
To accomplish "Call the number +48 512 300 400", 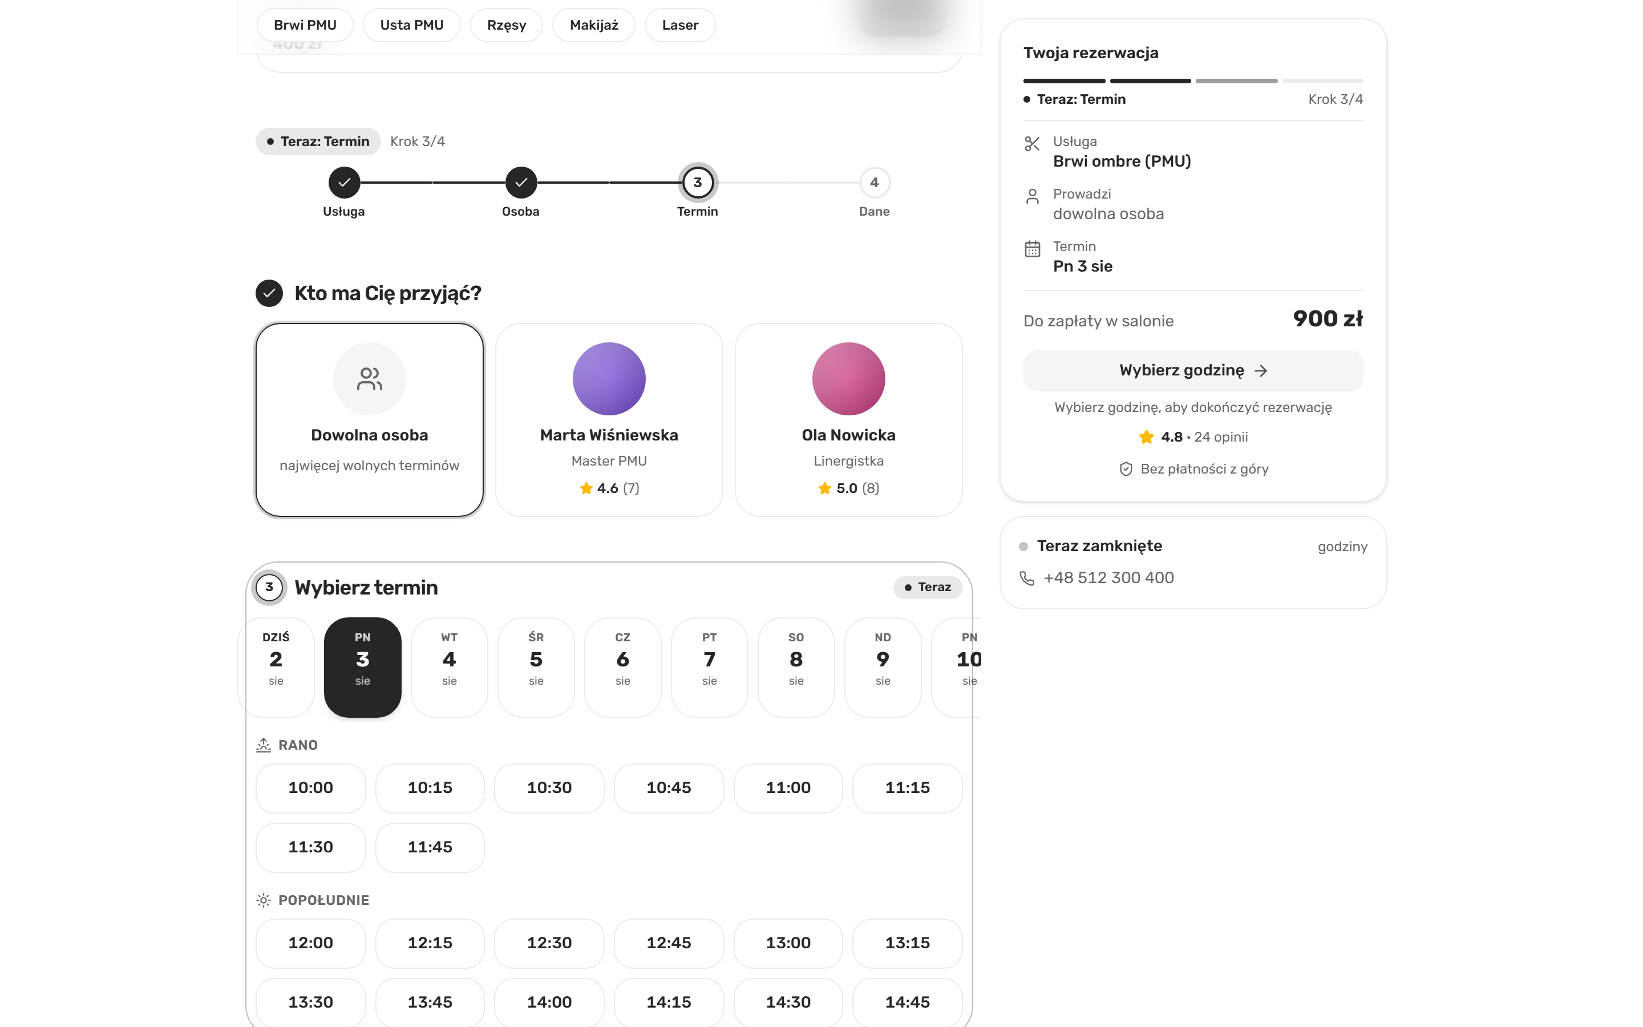I will tap(1108, 578).
